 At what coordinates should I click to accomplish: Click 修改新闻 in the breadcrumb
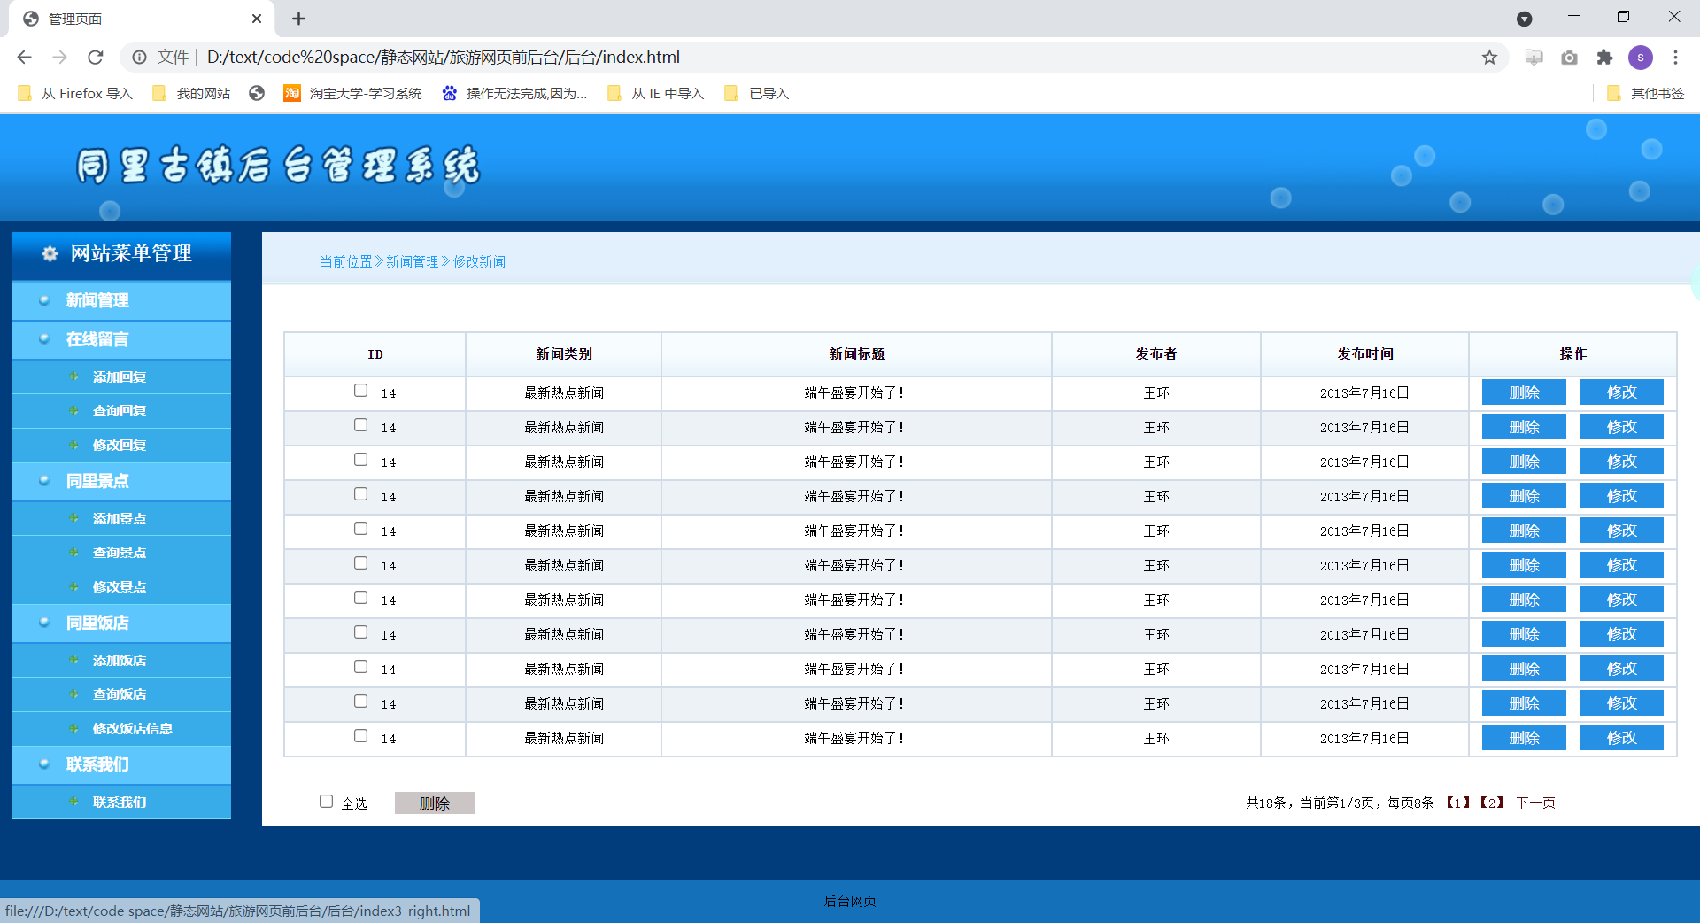coord(479,261)
